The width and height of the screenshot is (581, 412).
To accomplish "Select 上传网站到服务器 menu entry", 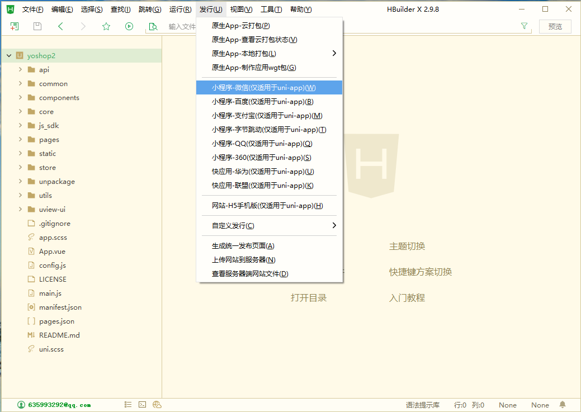I will (270, 260).
